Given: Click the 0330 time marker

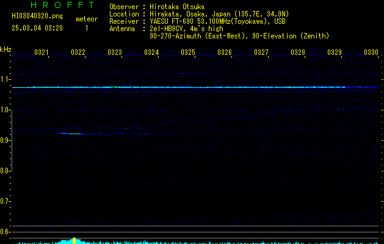Looking at the screenshot, I should click(371, 52).
